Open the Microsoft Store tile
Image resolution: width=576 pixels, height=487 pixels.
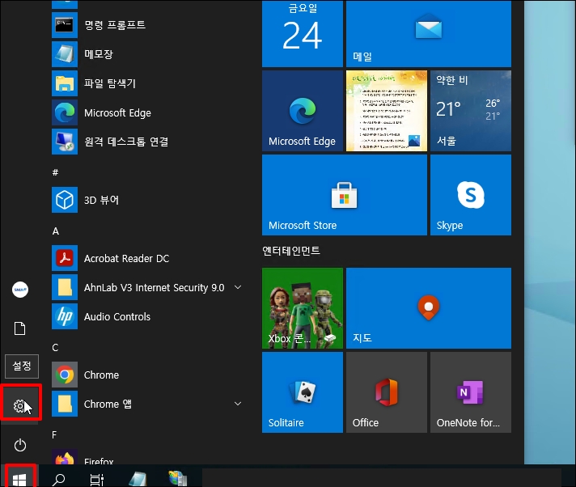344,195
